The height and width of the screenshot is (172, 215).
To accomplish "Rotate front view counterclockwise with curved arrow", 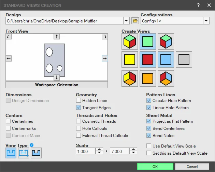I will pyautogui.click(x=9, y=36).
